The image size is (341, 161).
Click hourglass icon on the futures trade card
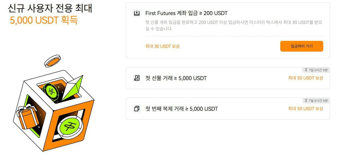point(306,70)
